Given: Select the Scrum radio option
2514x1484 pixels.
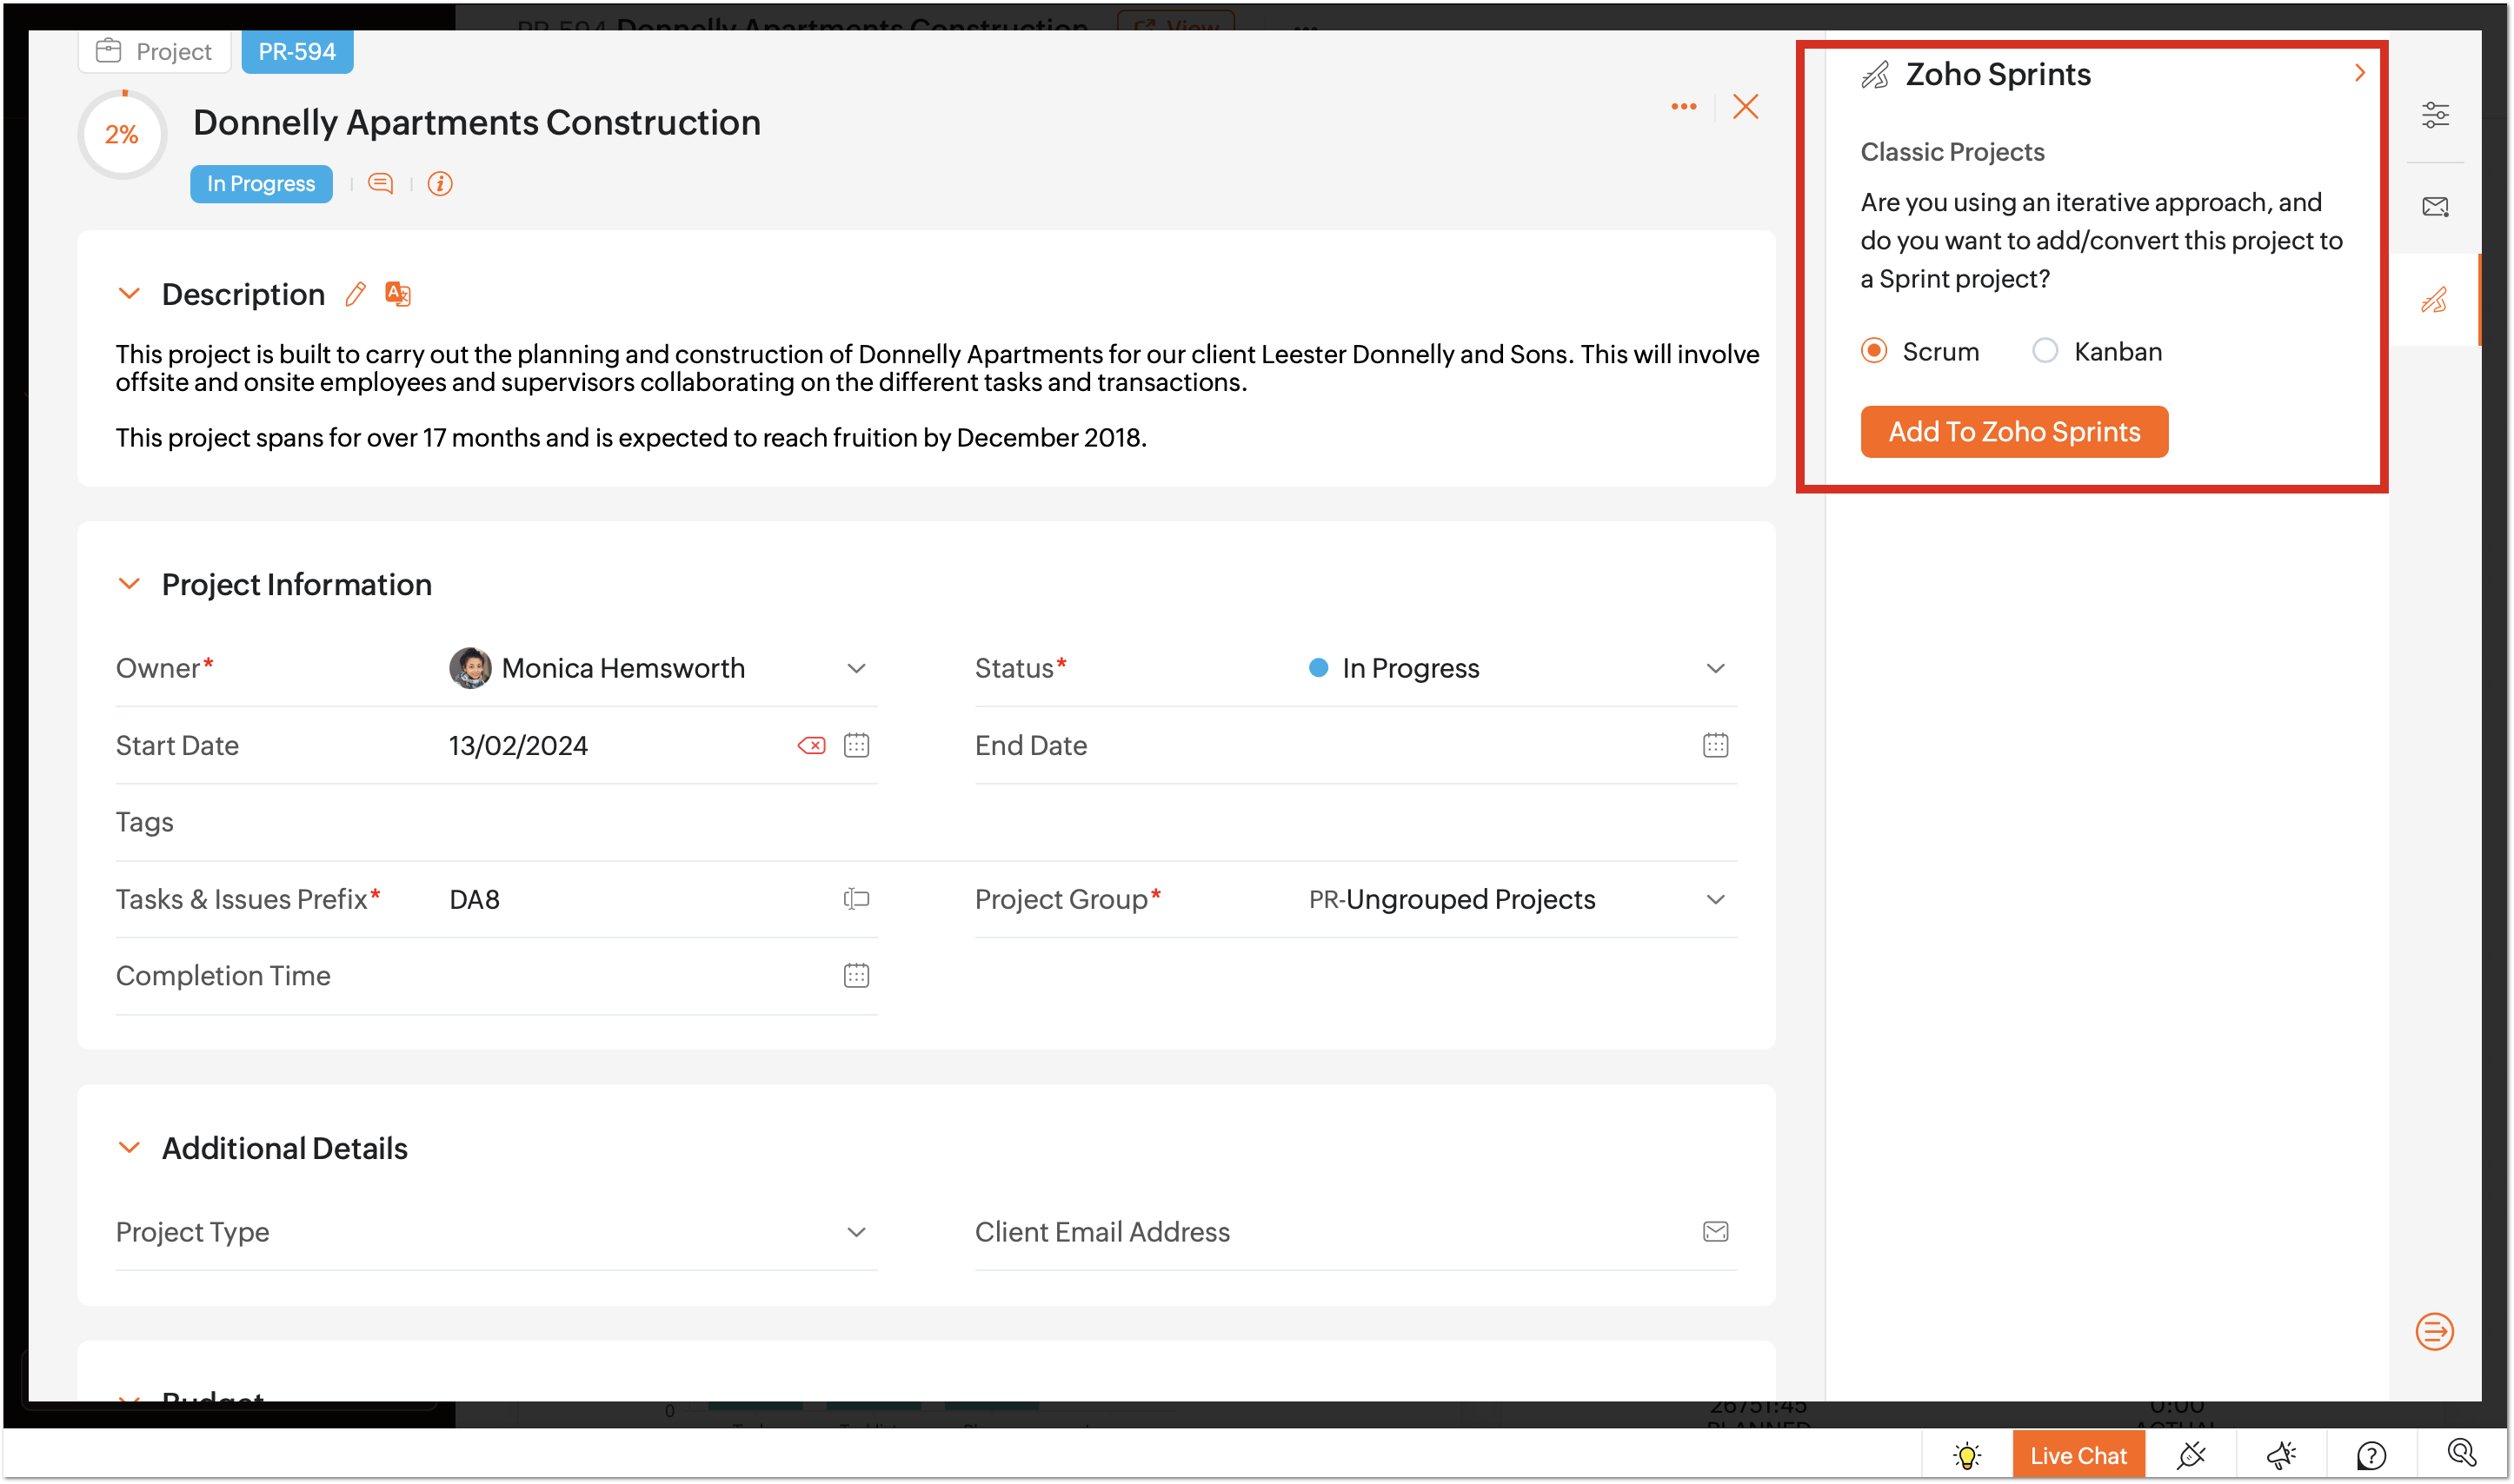Looking at the screenshot, I should tap(1873, 351).
